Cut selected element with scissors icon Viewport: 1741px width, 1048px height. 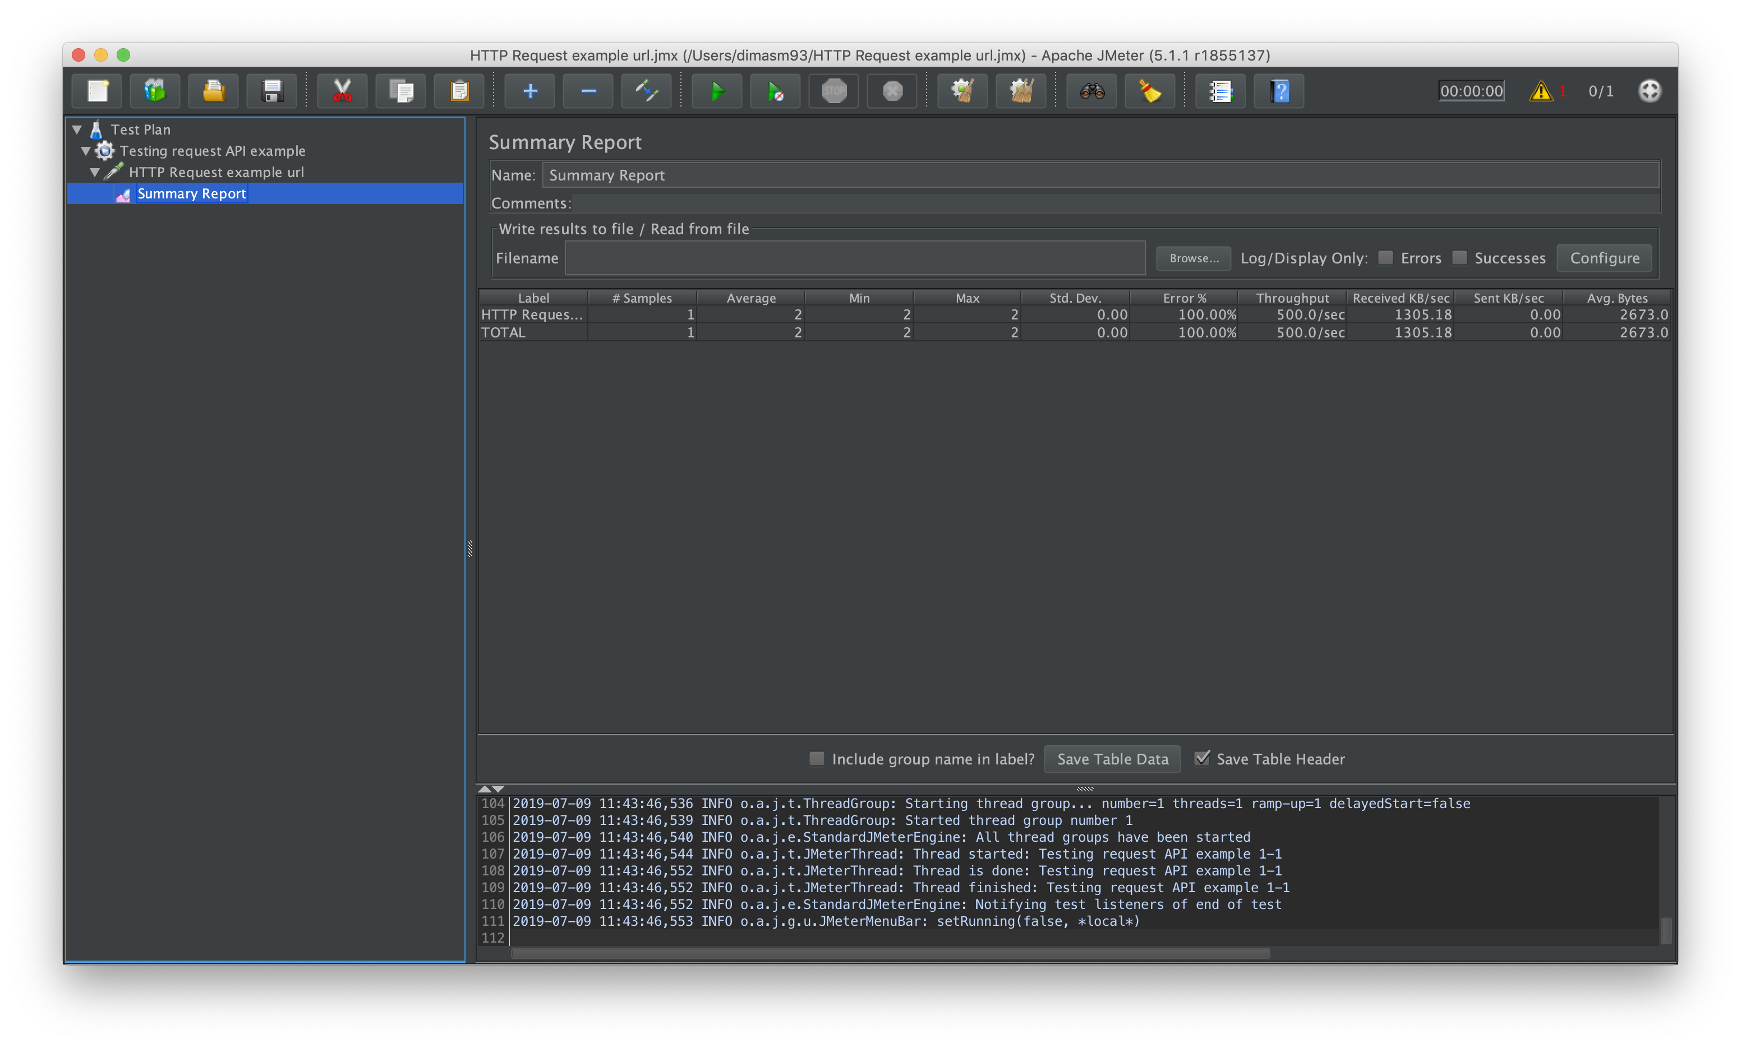[x=343, y=91]
